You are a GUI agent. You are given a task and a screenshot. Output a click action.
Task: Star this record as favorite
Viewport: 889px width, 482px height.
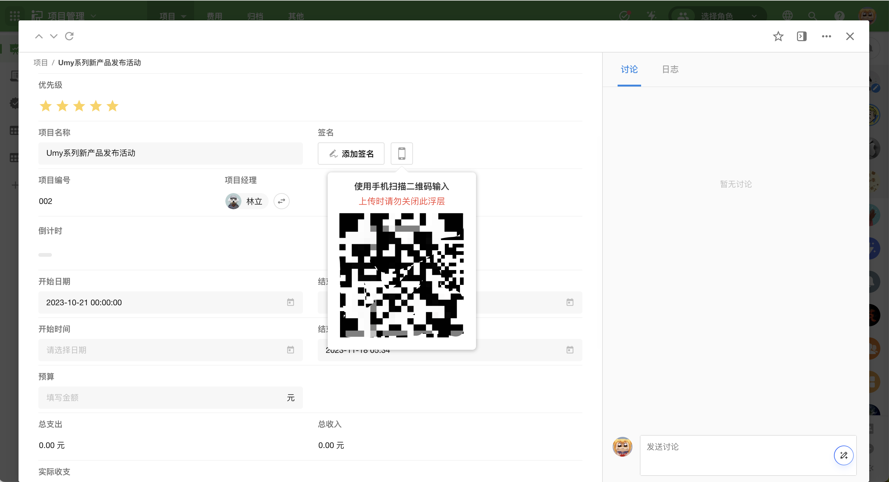tap(778, 36)
